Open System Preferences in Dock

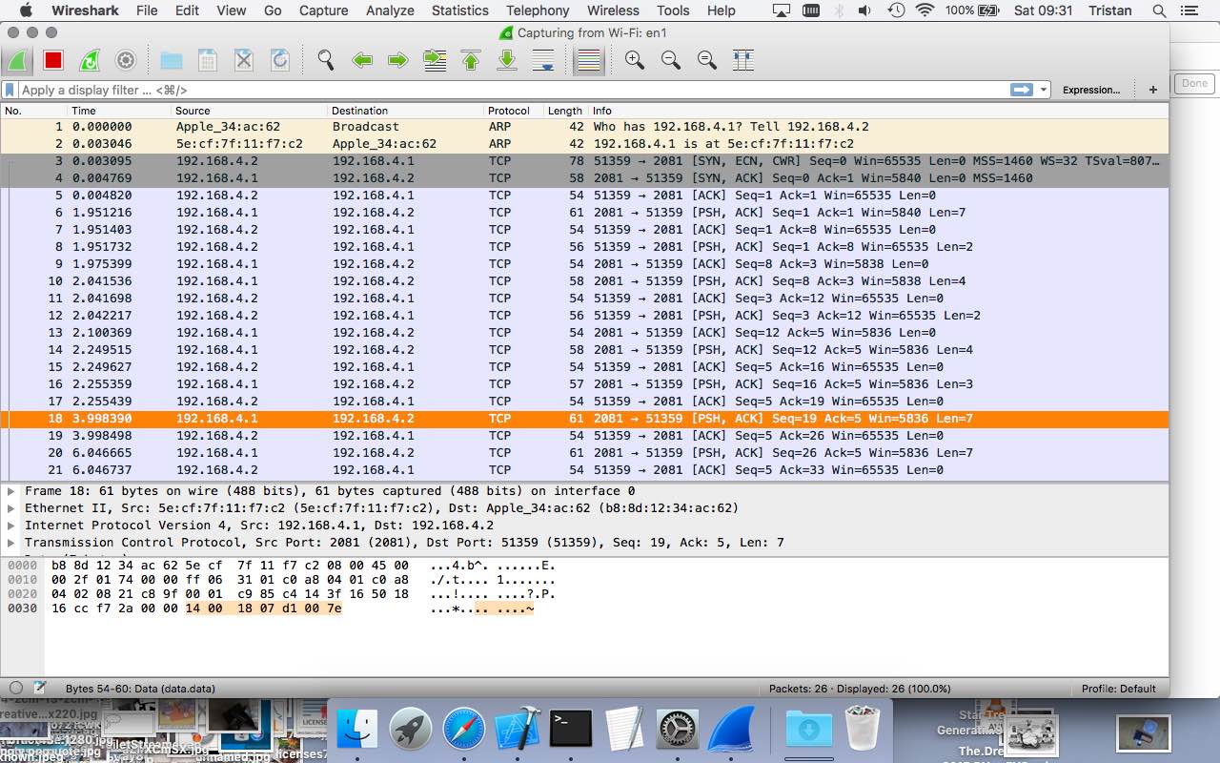coord(678,731)
